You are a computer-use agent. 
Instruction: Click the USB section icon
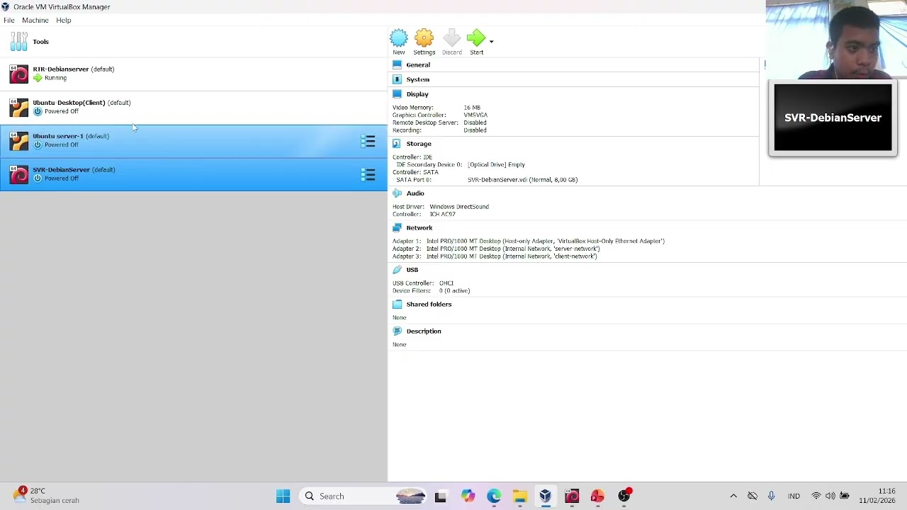click(x=397, y=270)
